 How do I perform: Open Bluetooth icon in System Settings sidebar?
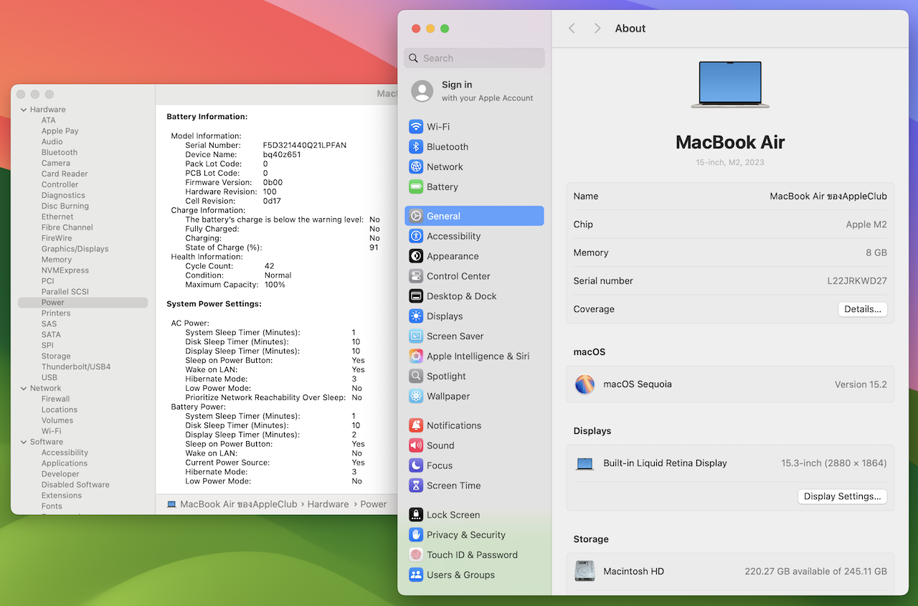point(416,147)
